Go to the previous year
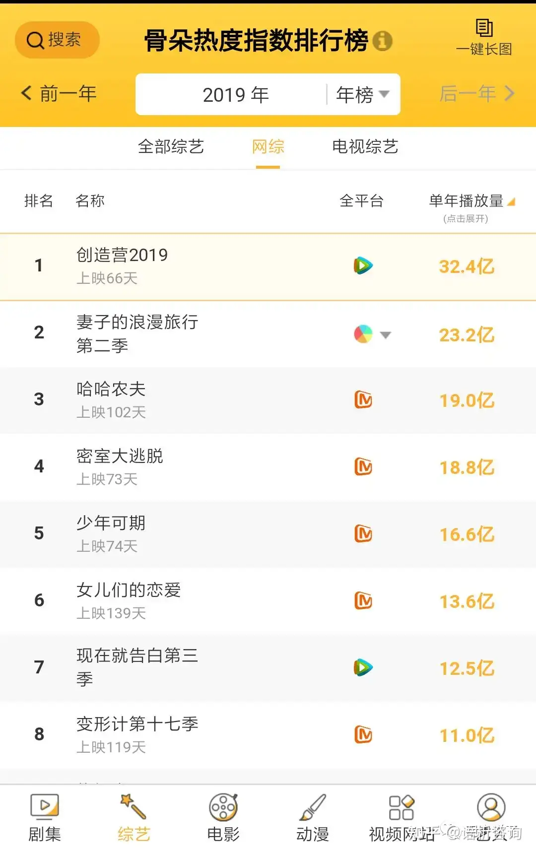 pyautogui.click(x=59, y=93)
